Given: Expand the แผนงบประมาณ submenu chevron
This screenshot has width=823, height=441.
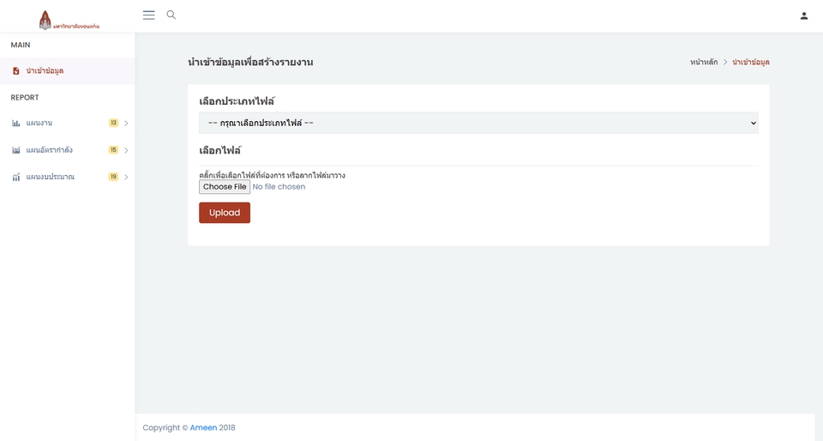Looking at the screenshot, I should 126,178.
